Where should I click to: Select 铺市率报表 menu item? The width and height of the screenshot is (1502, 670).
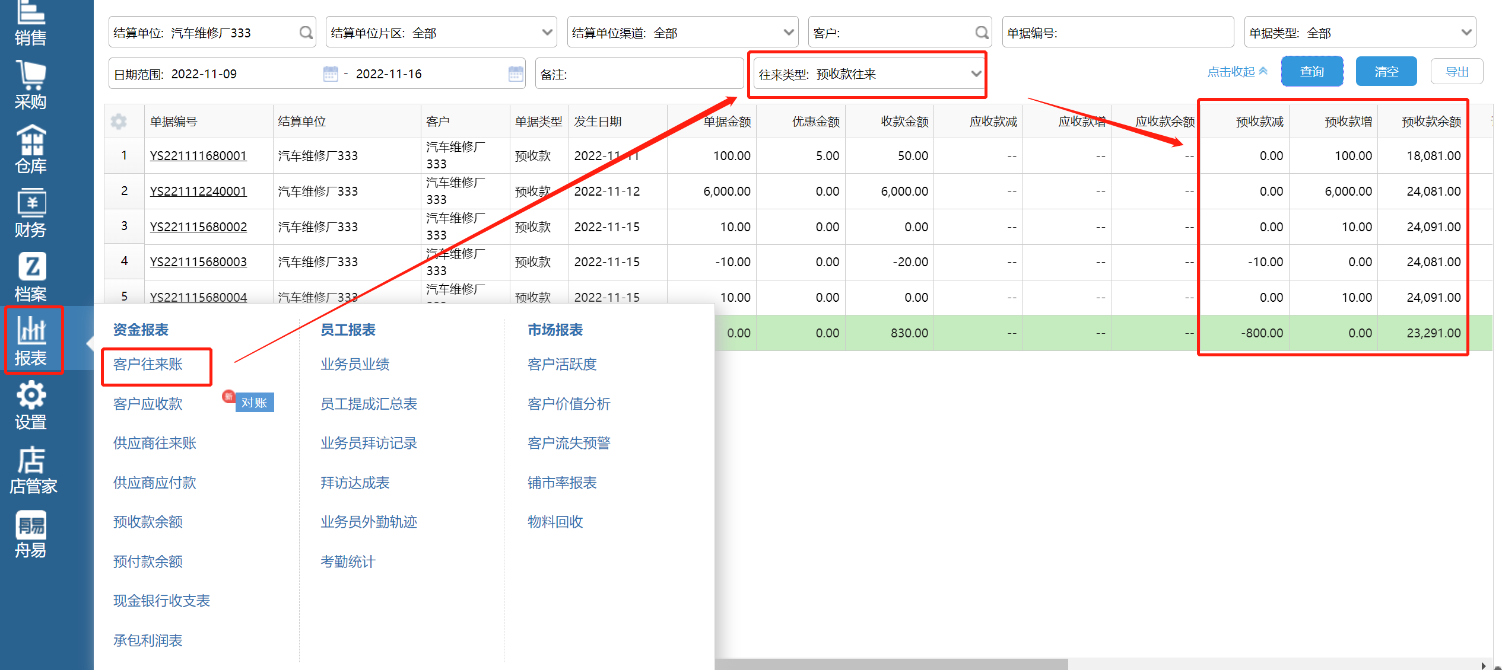[x=562, y=483]
